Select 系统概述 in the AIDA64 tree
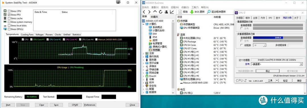The width and height of the screenshot is (307, 108). click(155, 27)
